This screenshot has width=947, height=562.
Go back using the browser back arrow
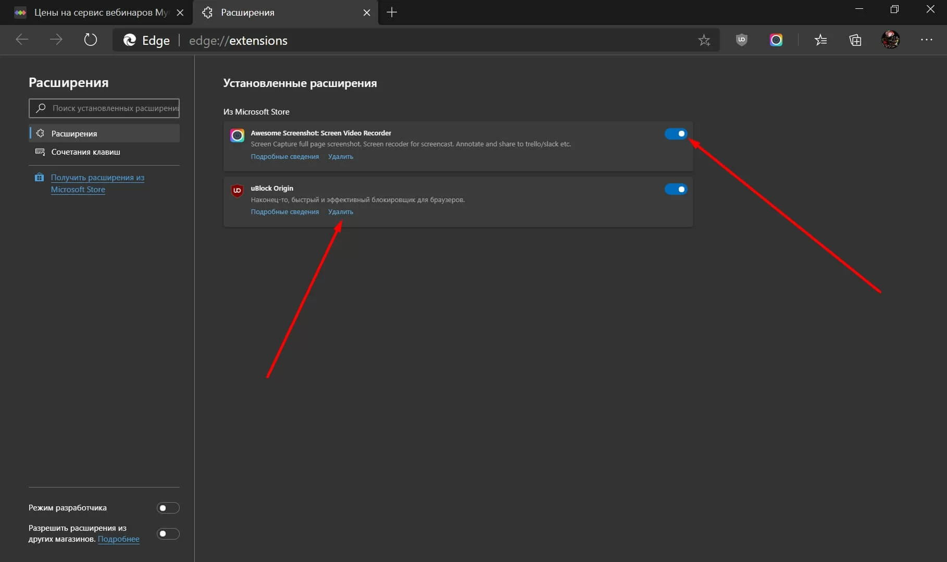(22, 40)
